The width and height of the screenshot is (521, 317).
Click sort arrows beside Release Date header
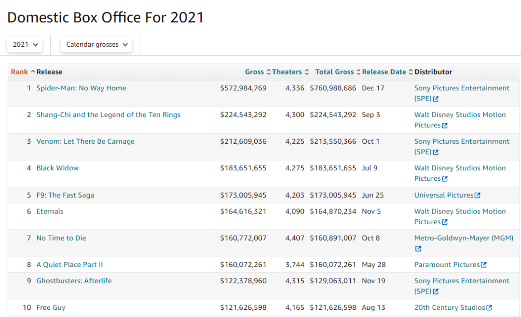(411, 72)
